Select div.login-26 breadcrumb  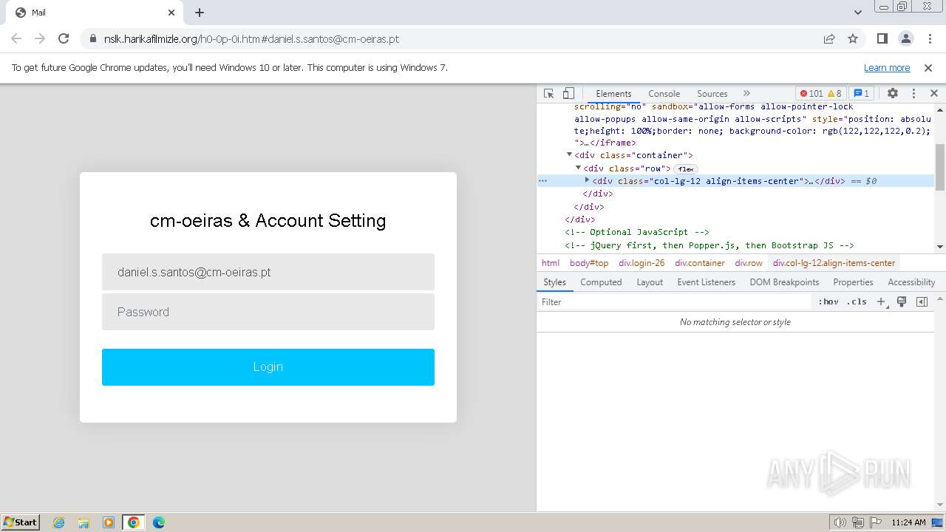coord(642,263)
